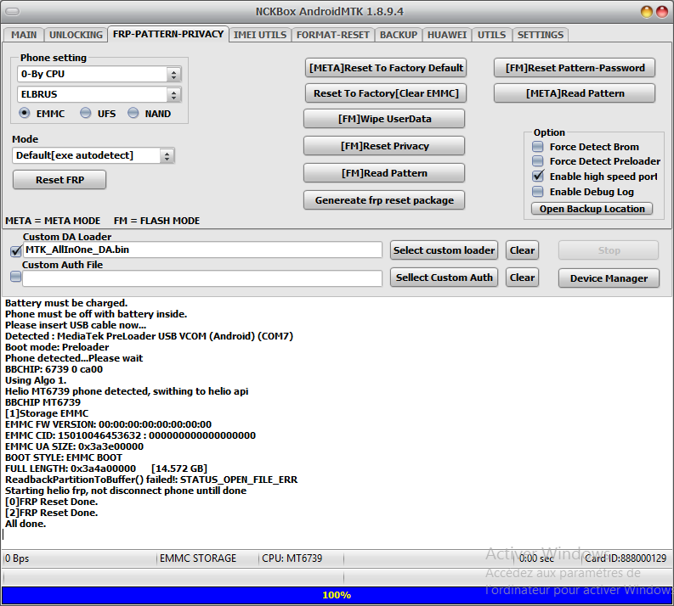674x606 pixels.
Task: Open the Default[exe autodetect] mode dropdown
Action: (x=167, y=155)
